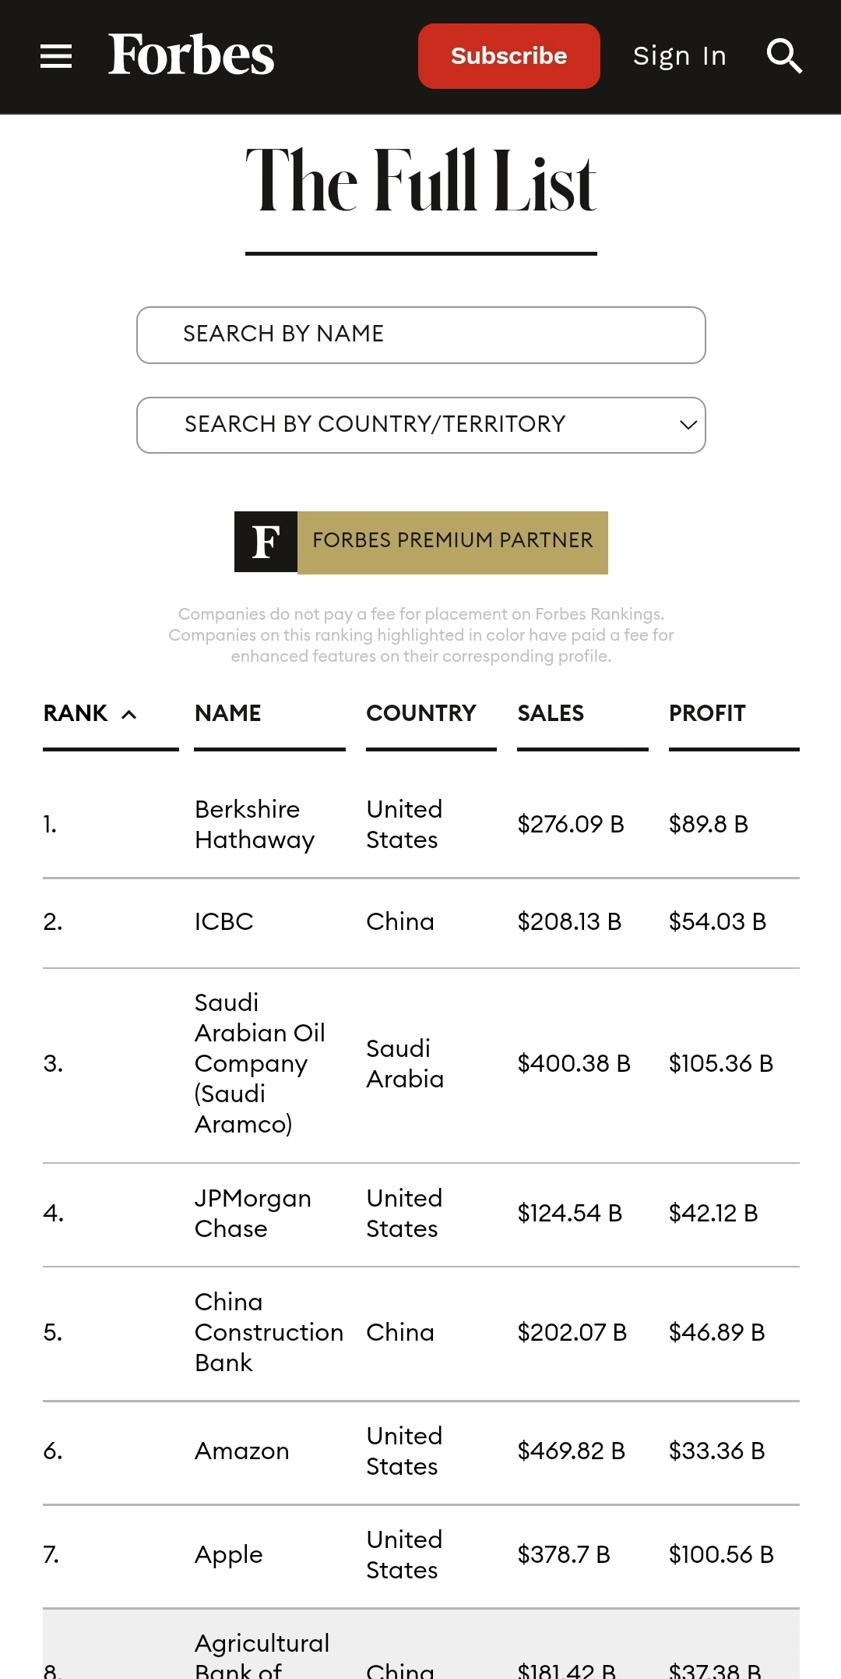This screenshot has width=841, height=1679.
Task: Sort the list by Sales column
Action: tap(551, 713)
